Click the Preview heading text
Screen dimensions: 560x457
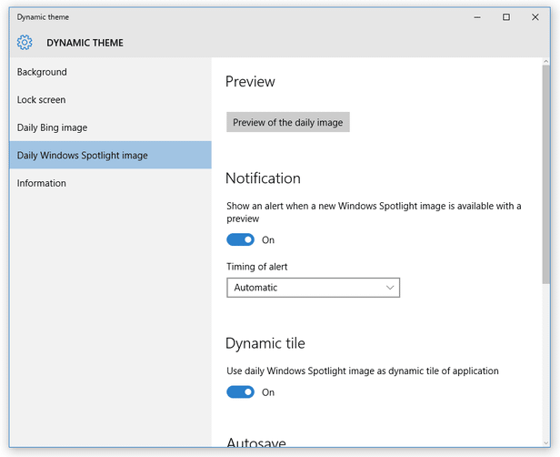(x=250, y=82)
